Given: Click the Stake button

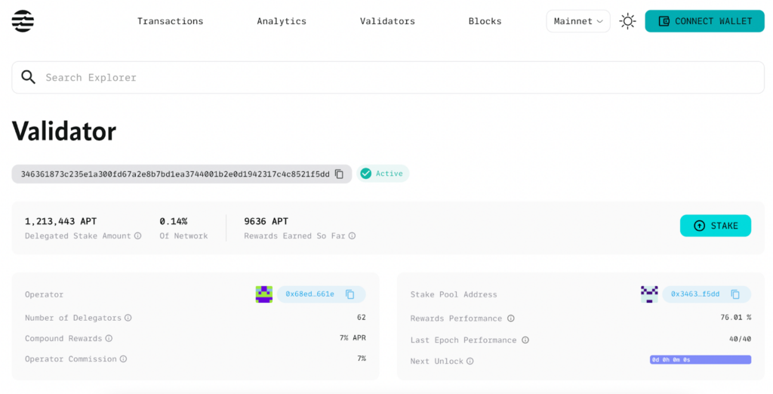Looking at the screenshot, I should 715,226.
